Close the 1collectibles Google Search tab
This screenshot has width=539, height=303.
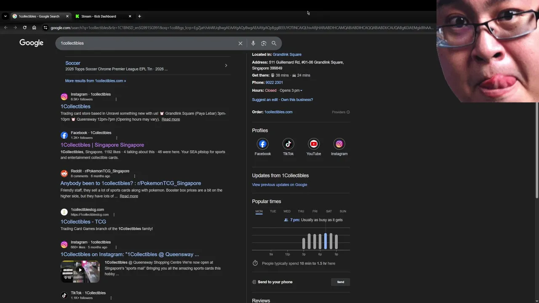[67, 16]
